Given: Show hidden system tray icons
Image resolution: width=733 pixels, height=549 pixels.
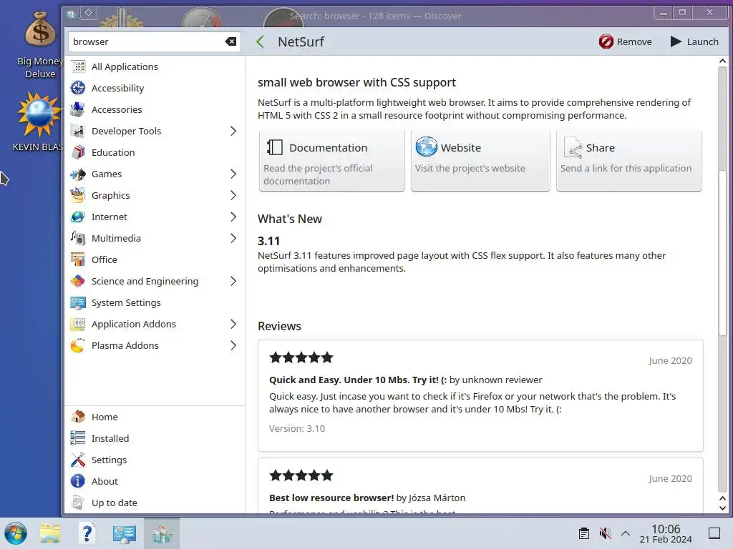Looking at the screenshot, I should pos(626,533).
